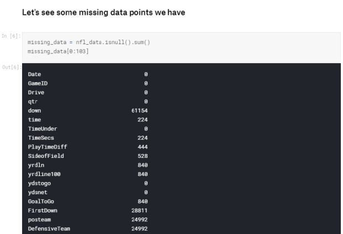Select the Date row in the output
Viewport: 343px width, 234px height.
point(88,74)
